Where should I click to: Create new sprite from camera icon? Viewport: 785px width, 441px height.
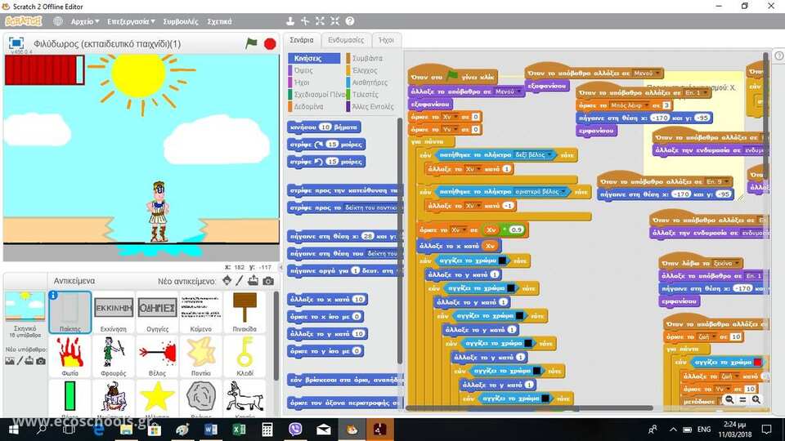268,281
